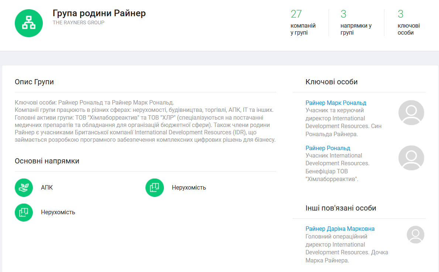Click the АПК leaf-in-hand icon
The height and width of the screenshot is (272, 439).
24,188
